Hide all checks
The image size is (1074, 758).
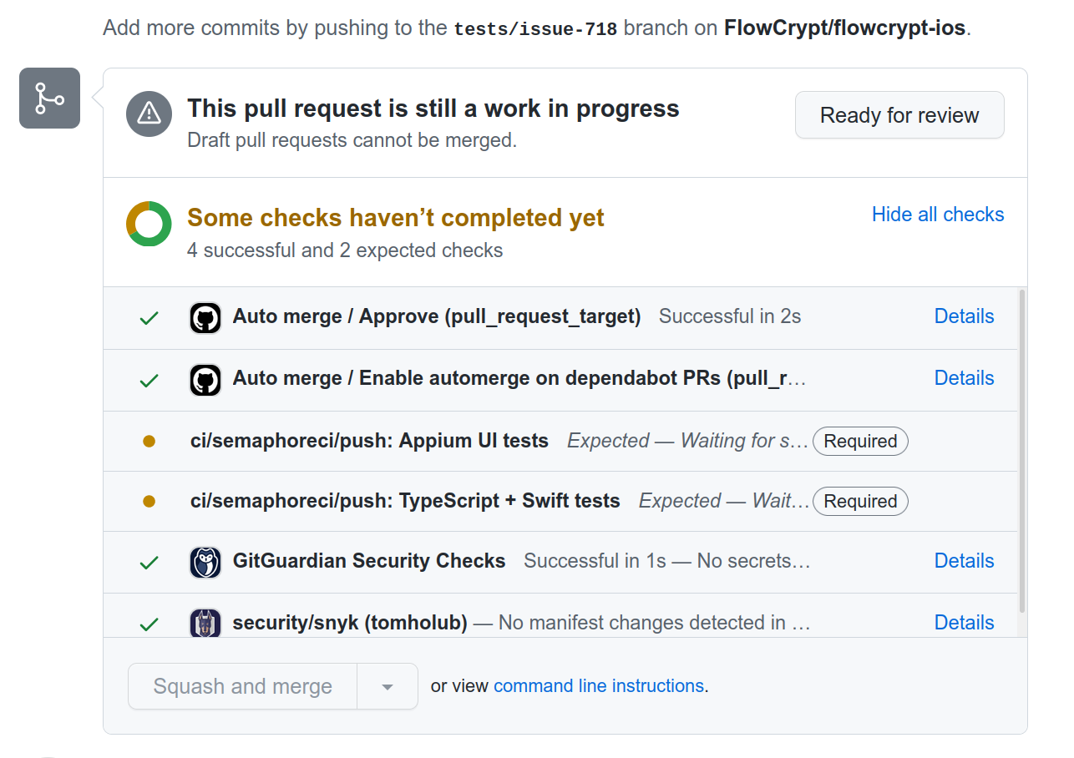(x=938, y=215)
